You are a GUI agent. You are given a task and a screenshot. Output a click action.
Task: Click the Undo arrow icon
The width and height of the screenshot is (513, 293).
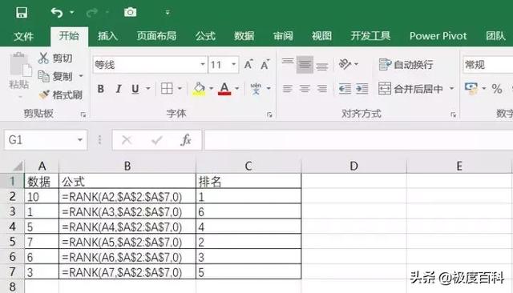(57, 13)
